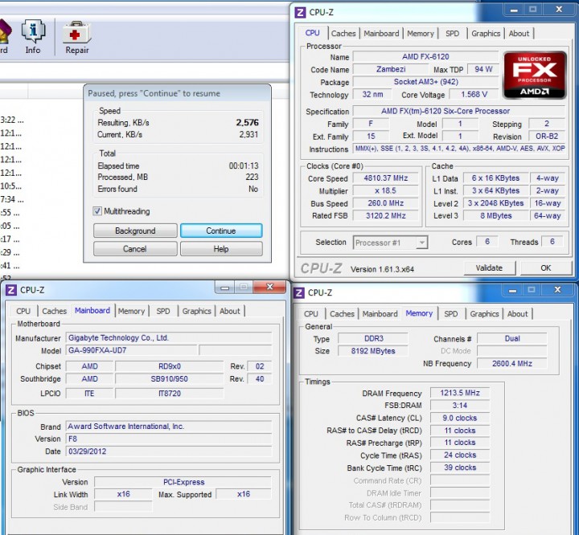Image resolution: width=579 pixels, height=535 pixels.
Task: Click the CAS# Latency value 9.0 clocks
Action: pos(460,418)
